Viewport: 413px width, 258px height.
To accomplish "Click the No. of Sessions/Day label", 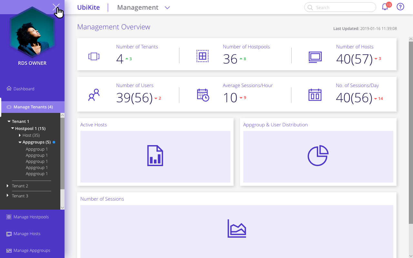I will point(358,85).
